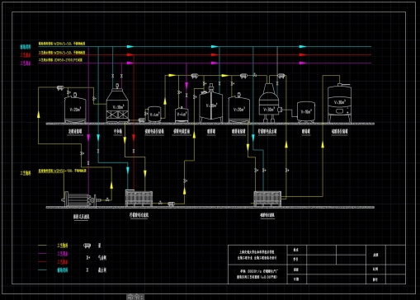Select the first red flow arrow on header
The height and width of the screenshot is (300, 420).
pyautogui.click(x=130, y=55)
